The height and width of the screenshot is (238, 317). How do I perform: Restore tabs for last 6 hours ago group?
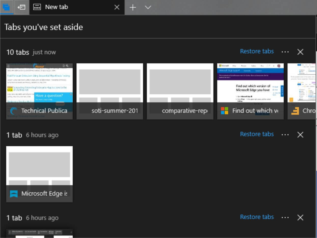[257, 217]
